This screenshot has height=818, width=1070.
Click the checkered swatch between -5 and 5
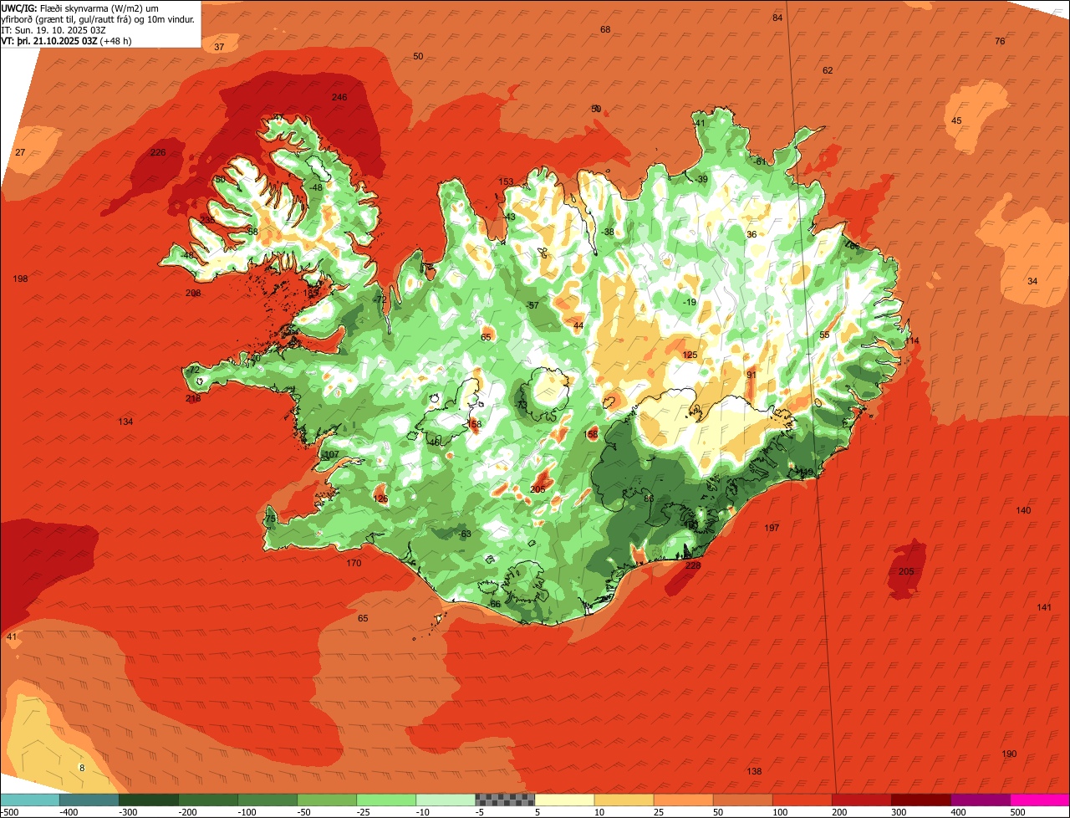pyautogui.click(x=505, y=800)
